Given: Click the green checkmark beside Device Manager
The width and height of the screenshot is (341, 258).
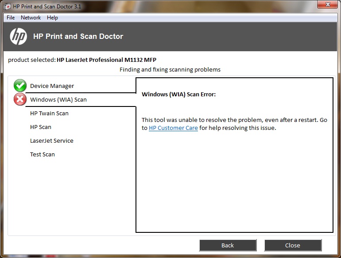Looking at the screenshot, I should click(20, 86).
